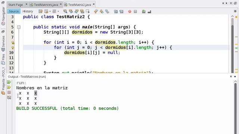
Task: Start macro recording with the red button
Action: pos(130,12)
